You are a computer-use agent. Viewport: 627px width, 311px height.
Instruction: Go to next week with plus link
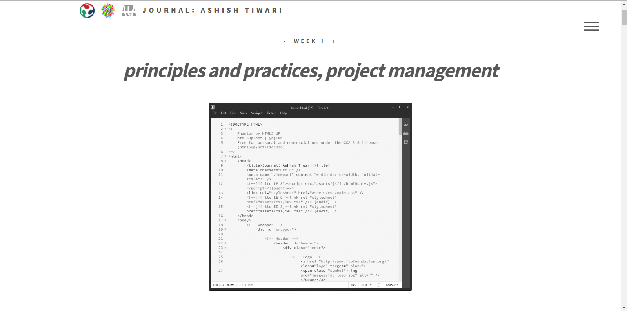pyautogui.click(x=334, y=41)
